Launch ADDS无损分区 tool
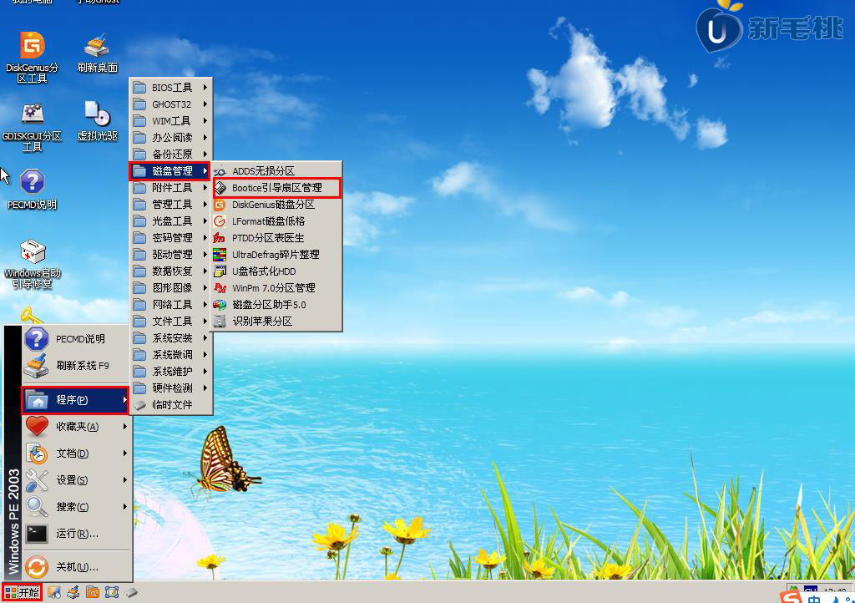 [277, 171]
